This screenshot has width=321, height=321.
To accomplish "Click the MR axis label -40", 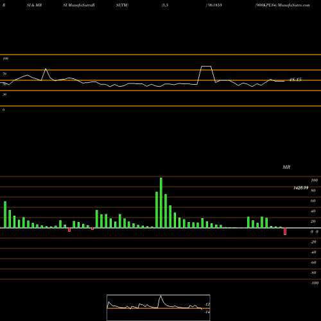I will tap(313, 252).
